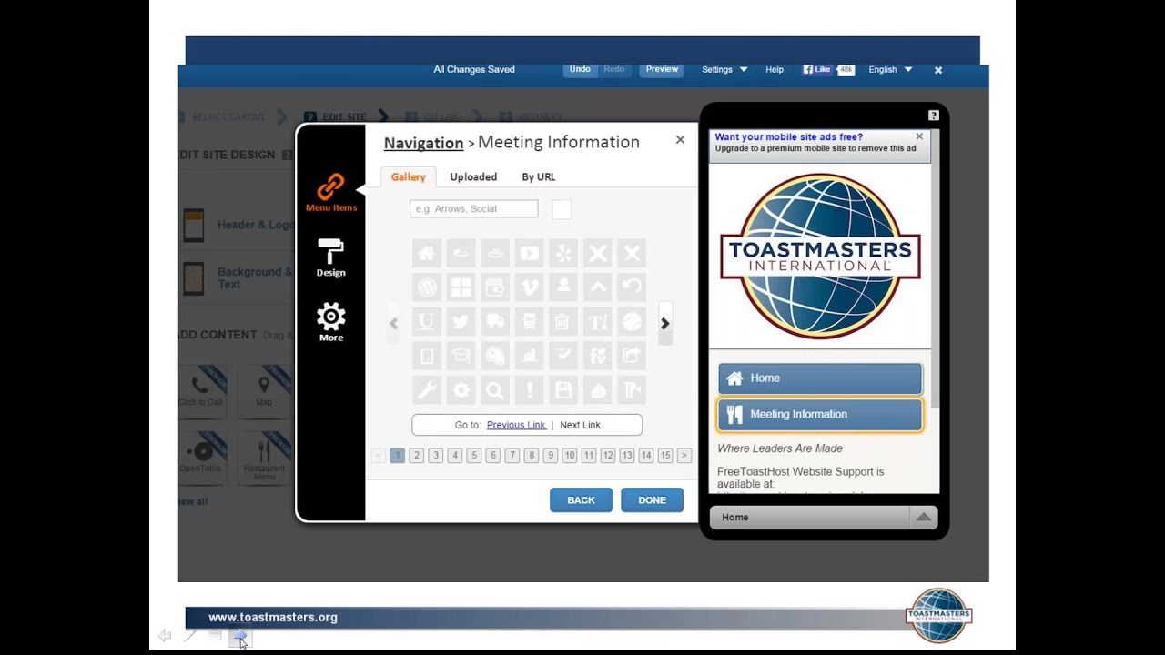Choose the WordPress icon in gallery
Screen dimensions: 1165x655
426,287
